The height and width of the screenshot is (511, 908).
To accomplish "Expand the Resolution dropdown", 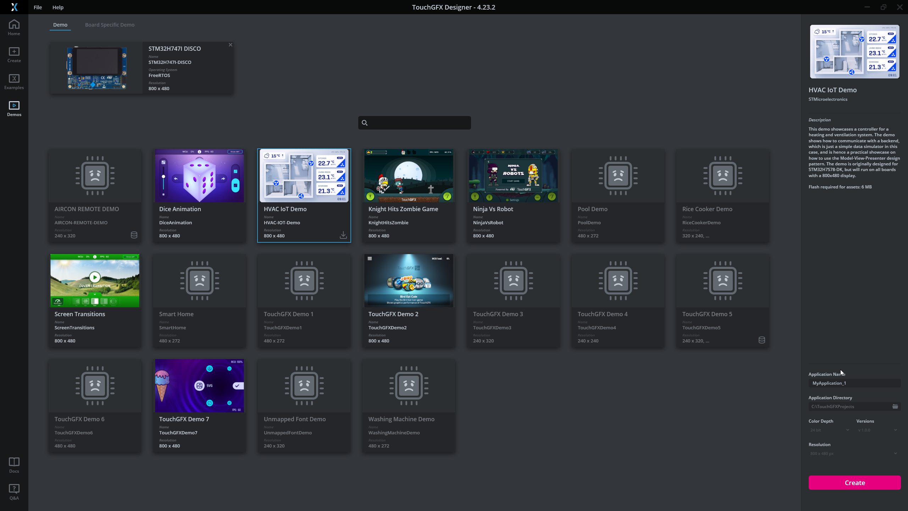I will pyautogui.click(x=854, y=453).
